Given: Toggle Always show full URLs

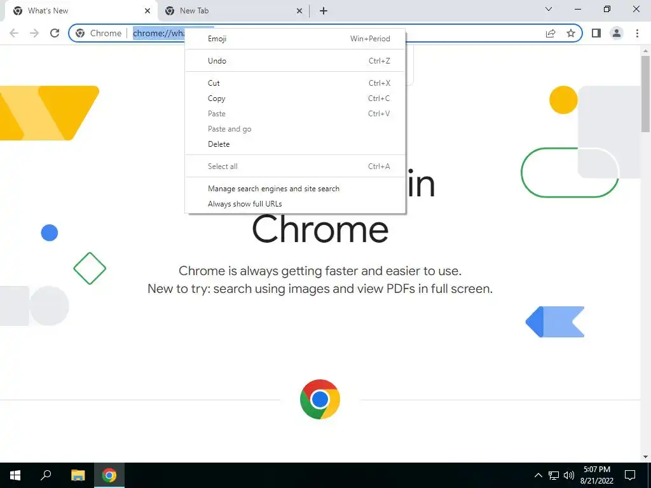Looking at the screenshot, I should 295,204.
